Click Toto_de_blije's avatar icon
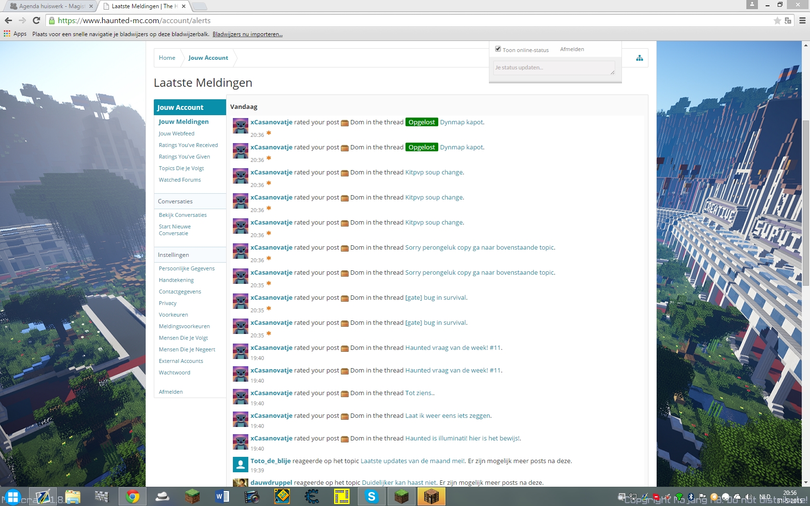810x506 pixels. click(x=241, y=465)
